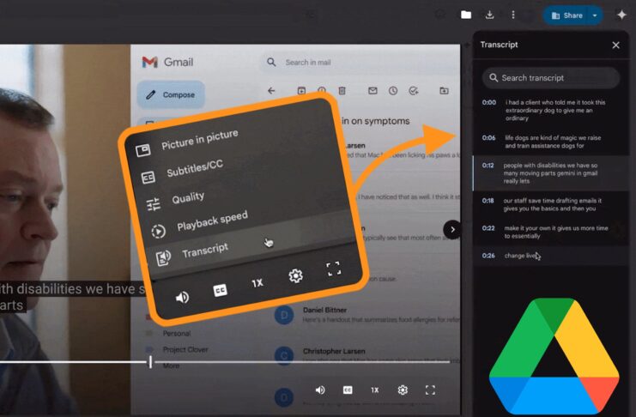Click the 0:26 'change lives' transcript line
This screenshot has width=636, height=417.
pos(551,256)
